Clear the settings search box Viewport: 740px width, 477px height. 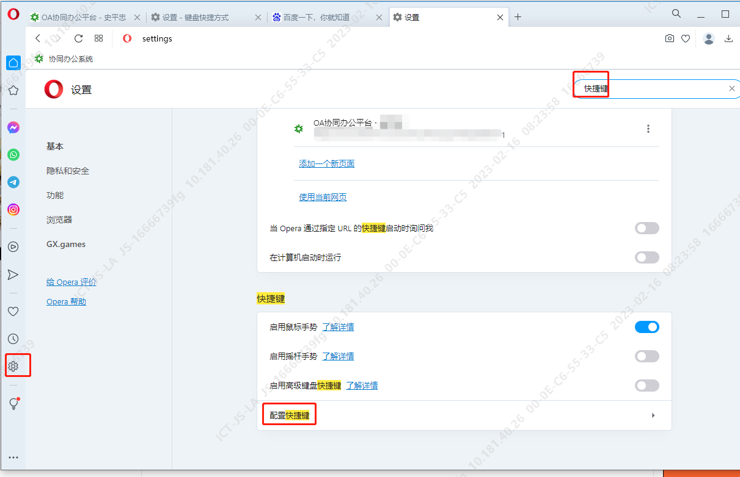731,88
